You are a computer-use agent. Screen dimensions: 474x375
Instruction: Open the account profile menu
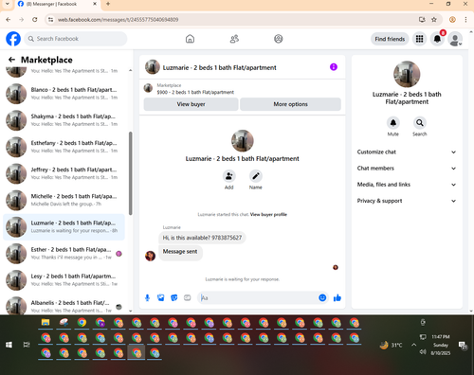(455, 39)
